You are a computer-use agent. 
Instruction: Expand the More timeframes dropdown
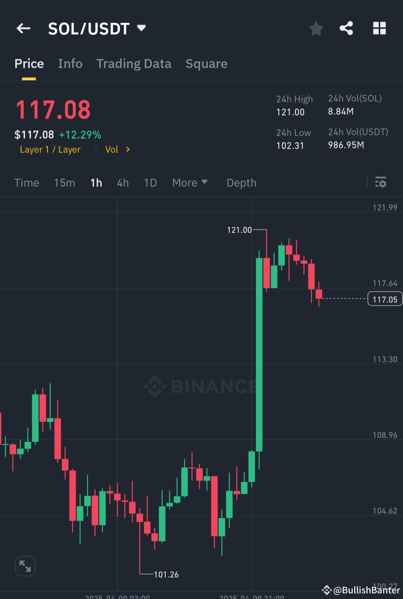coord(190,183)
